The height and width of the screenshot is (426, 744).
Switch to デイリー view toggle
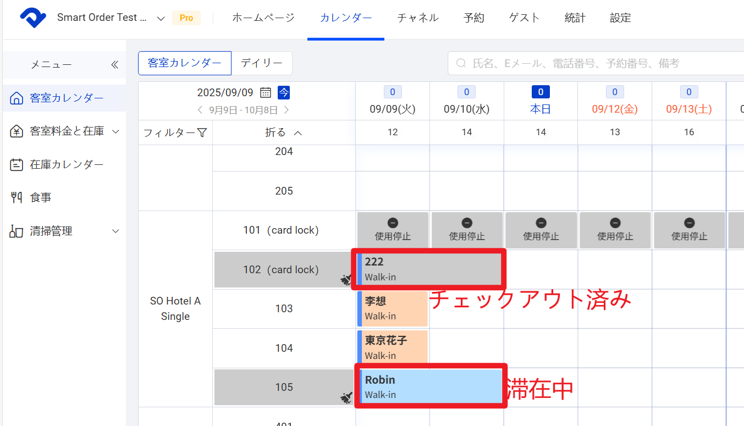pos(262,63)
